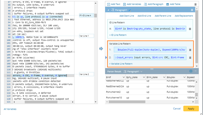
Task: Click the Add Variables icon
Action: tap(124, 4)
